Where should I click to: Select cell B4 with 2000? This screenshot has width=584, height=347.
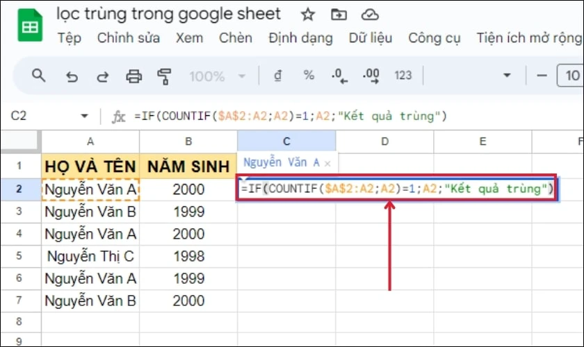(x=188, y=234)
